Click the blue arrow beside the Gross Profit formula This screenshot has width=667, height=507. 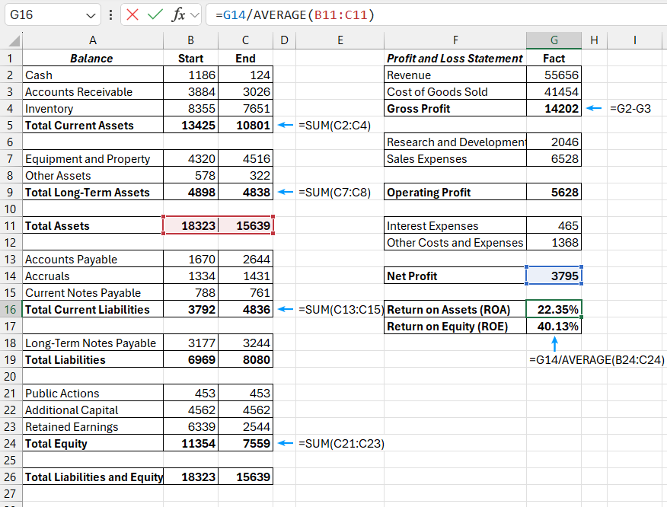593,108
